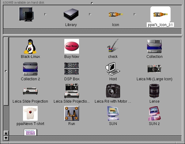Select the Lense icon
Screen dimensions: 185x144
[154, 91]
